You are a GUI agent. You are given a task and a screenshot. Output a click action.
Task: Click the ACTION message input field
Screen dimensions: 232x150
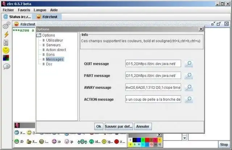(153, 99)
